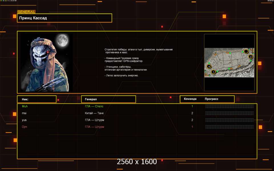Click the Принц Кассад name field

(x=65, y=18)
